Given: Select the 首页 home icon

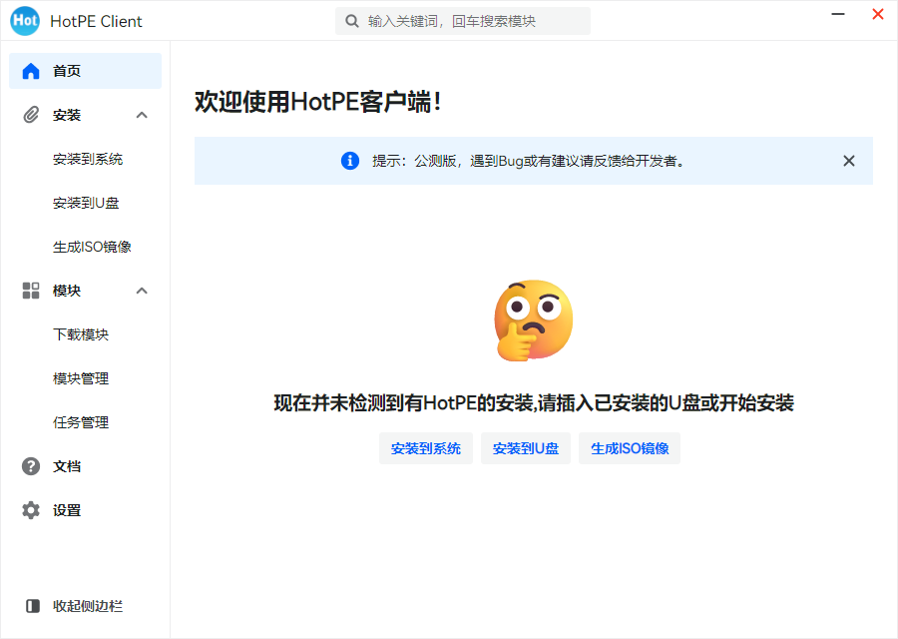Looking at the screenshot, I should click(30, 71).
